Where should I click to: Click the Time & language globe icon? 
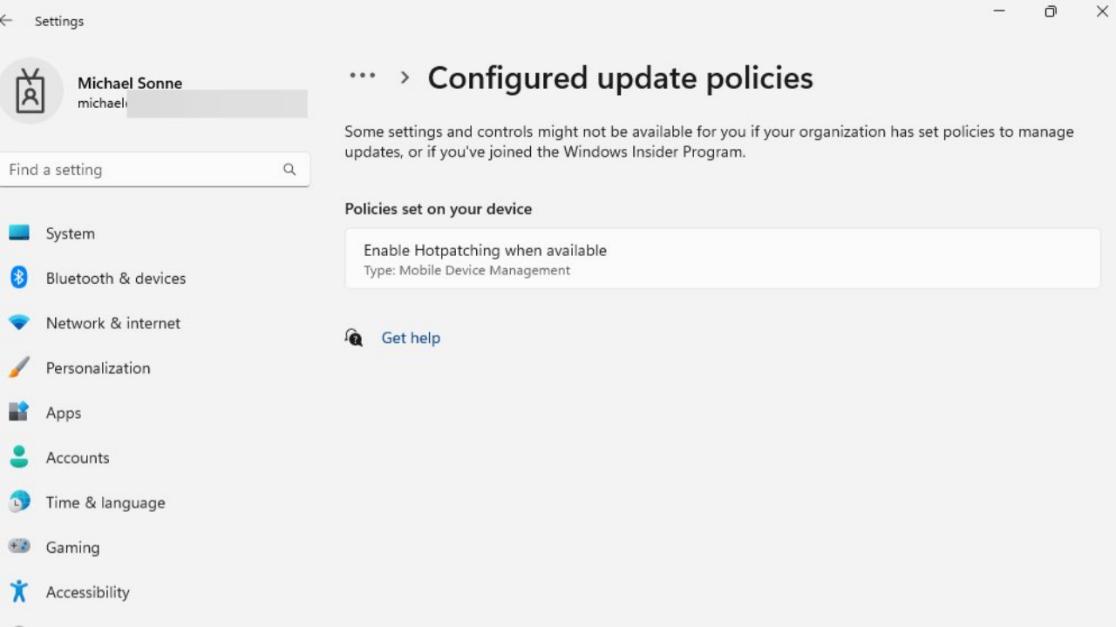pos(19,502)
